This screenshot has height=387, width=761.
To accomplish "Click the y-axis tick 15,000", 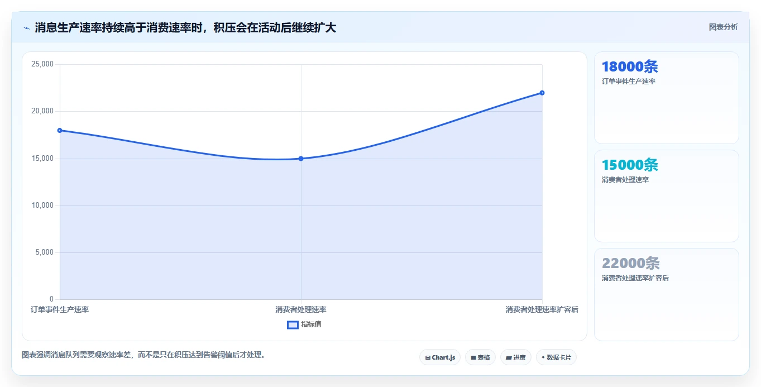I will (x=42, y=159).
